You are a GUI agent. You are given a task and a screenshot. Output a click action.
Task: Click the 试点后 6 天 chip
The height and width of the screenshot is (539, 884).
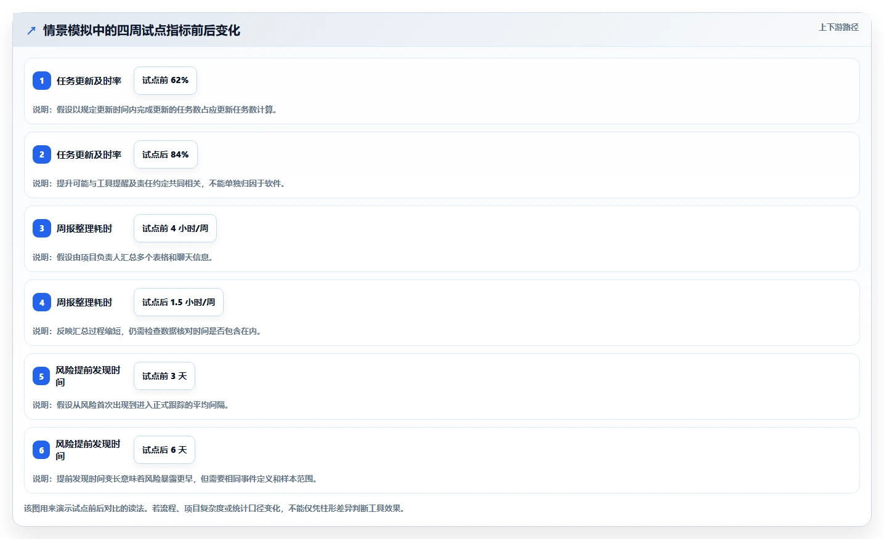tap(164, 450)
